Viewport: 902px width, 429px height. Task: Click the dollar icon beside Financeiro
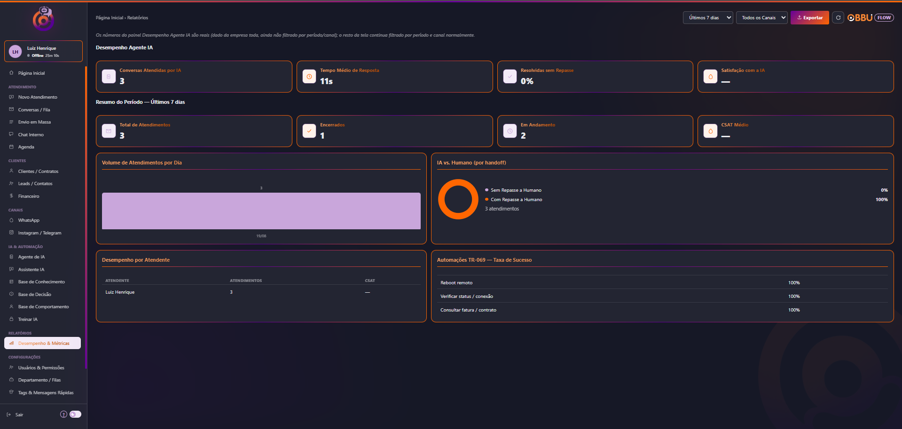point(11,196)
